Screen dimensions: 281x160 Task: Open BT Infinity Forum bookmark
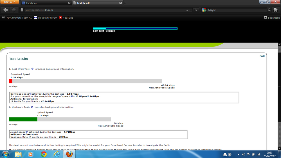[46, 17]
